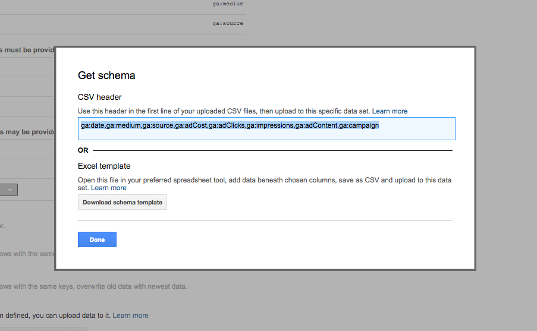
Task: Open the gray dropdown arrow behind dialog
Action: click(10, 190)
